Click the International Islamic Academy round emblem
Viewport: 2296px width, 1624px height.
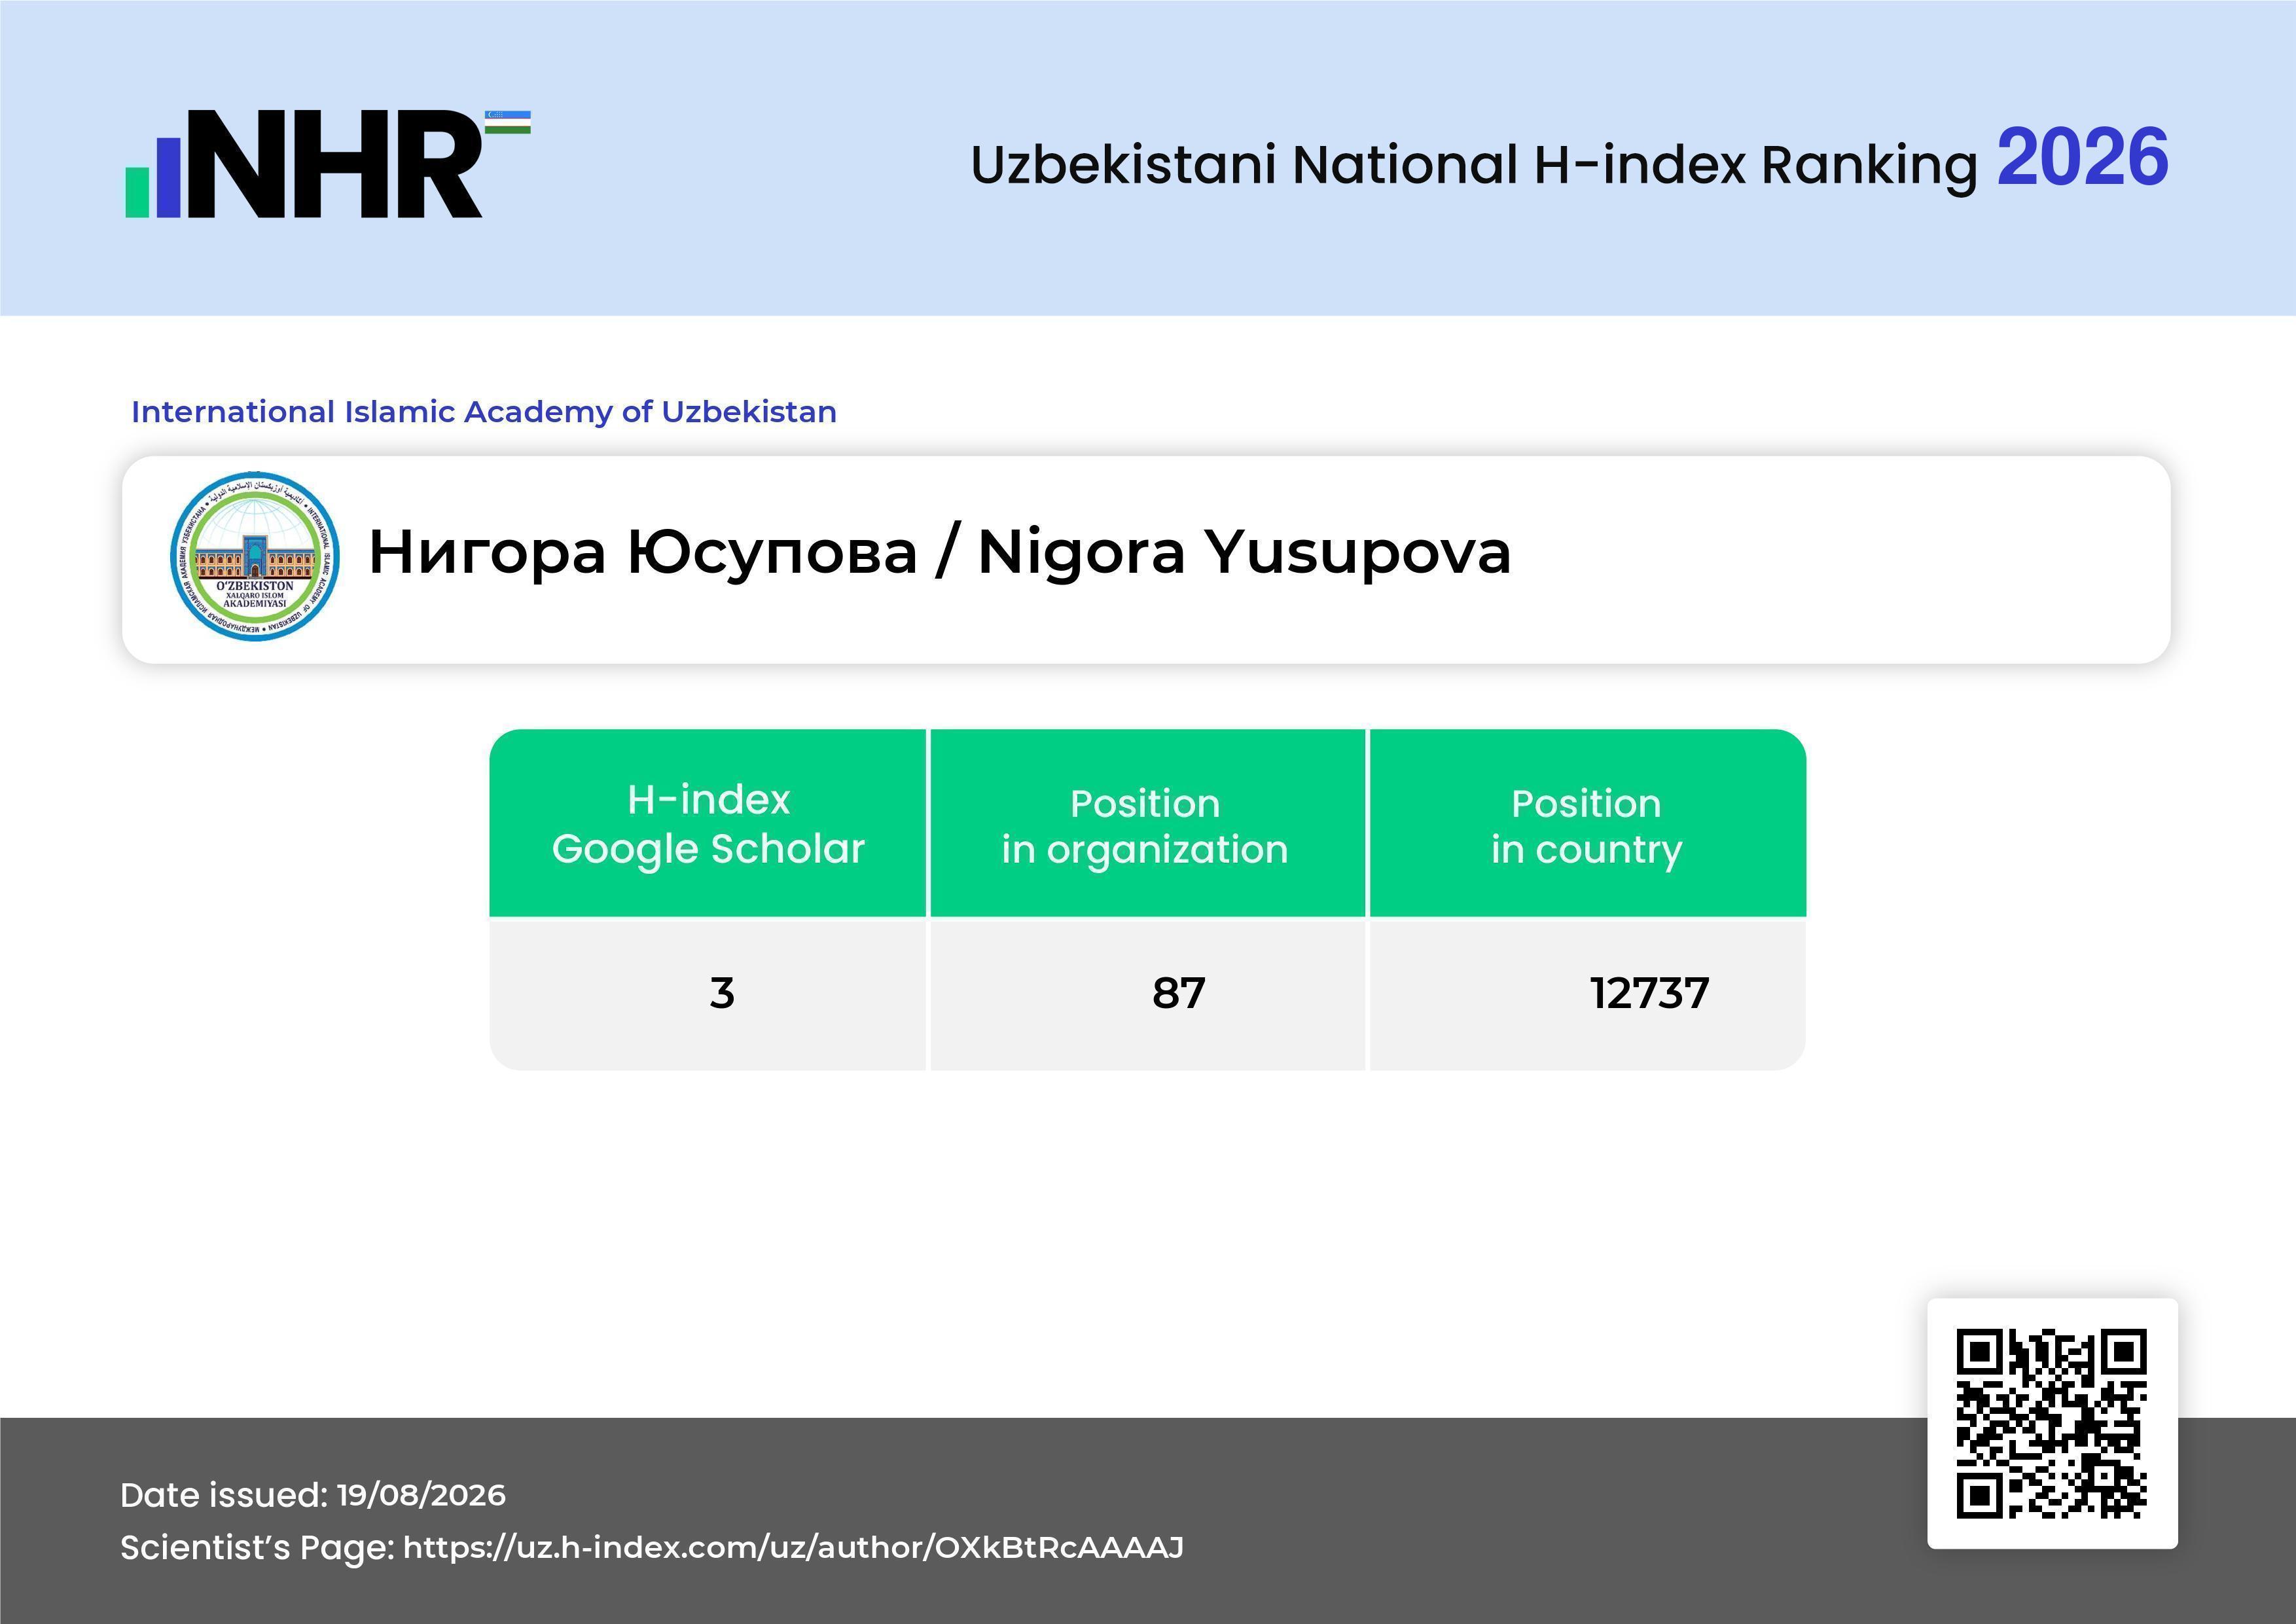[x=255, y=556]
